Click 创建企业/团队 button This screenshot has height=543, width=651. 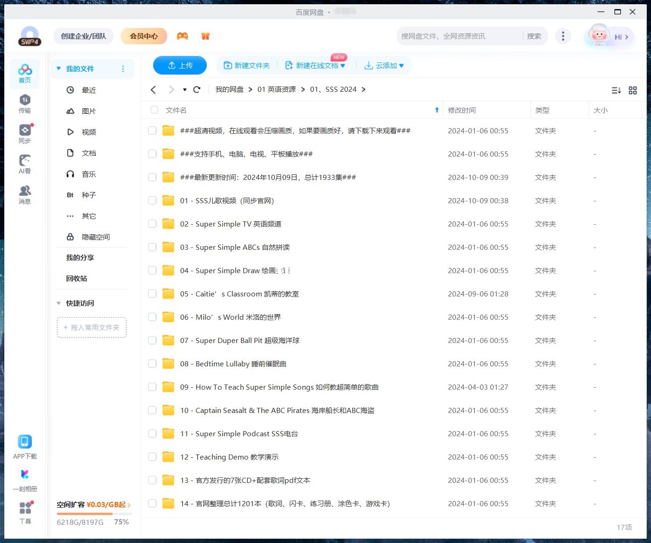[83, 36]
